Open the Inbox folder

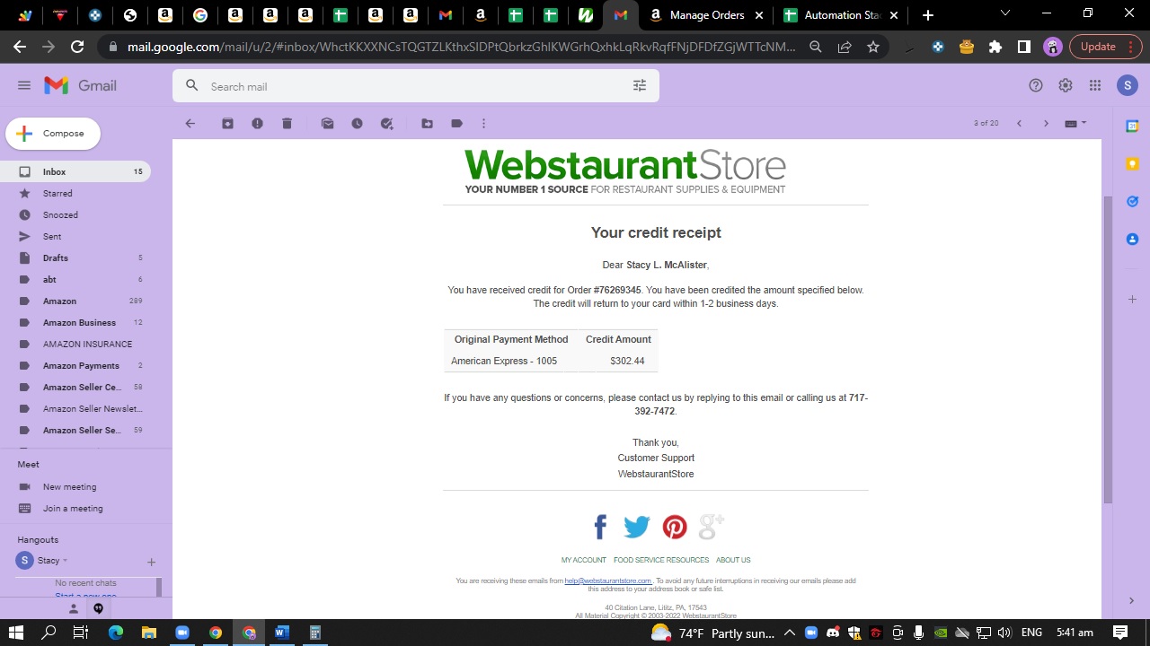point(75,171)
